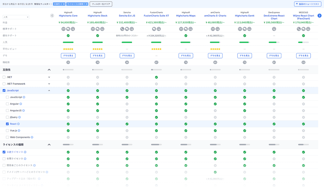This screenshot has height=189, width=324.
Task: Click the five-star rating for amCharts 5: Charts
Action: point(215,49)
